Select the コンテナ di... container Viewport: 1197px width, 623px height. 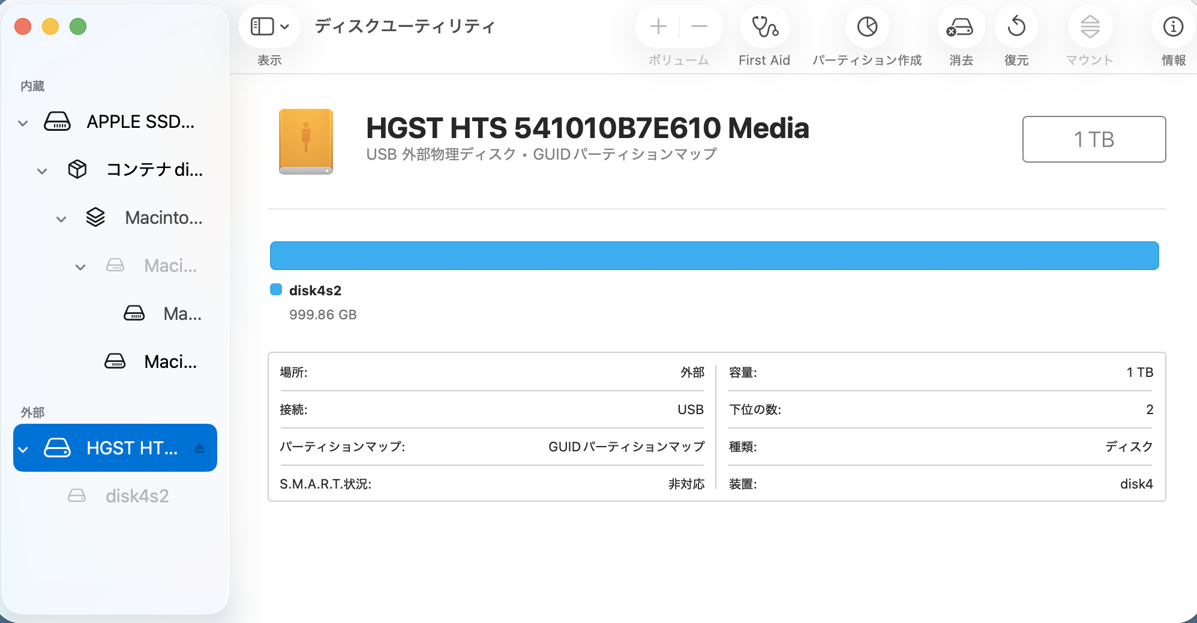click(115, 170)
